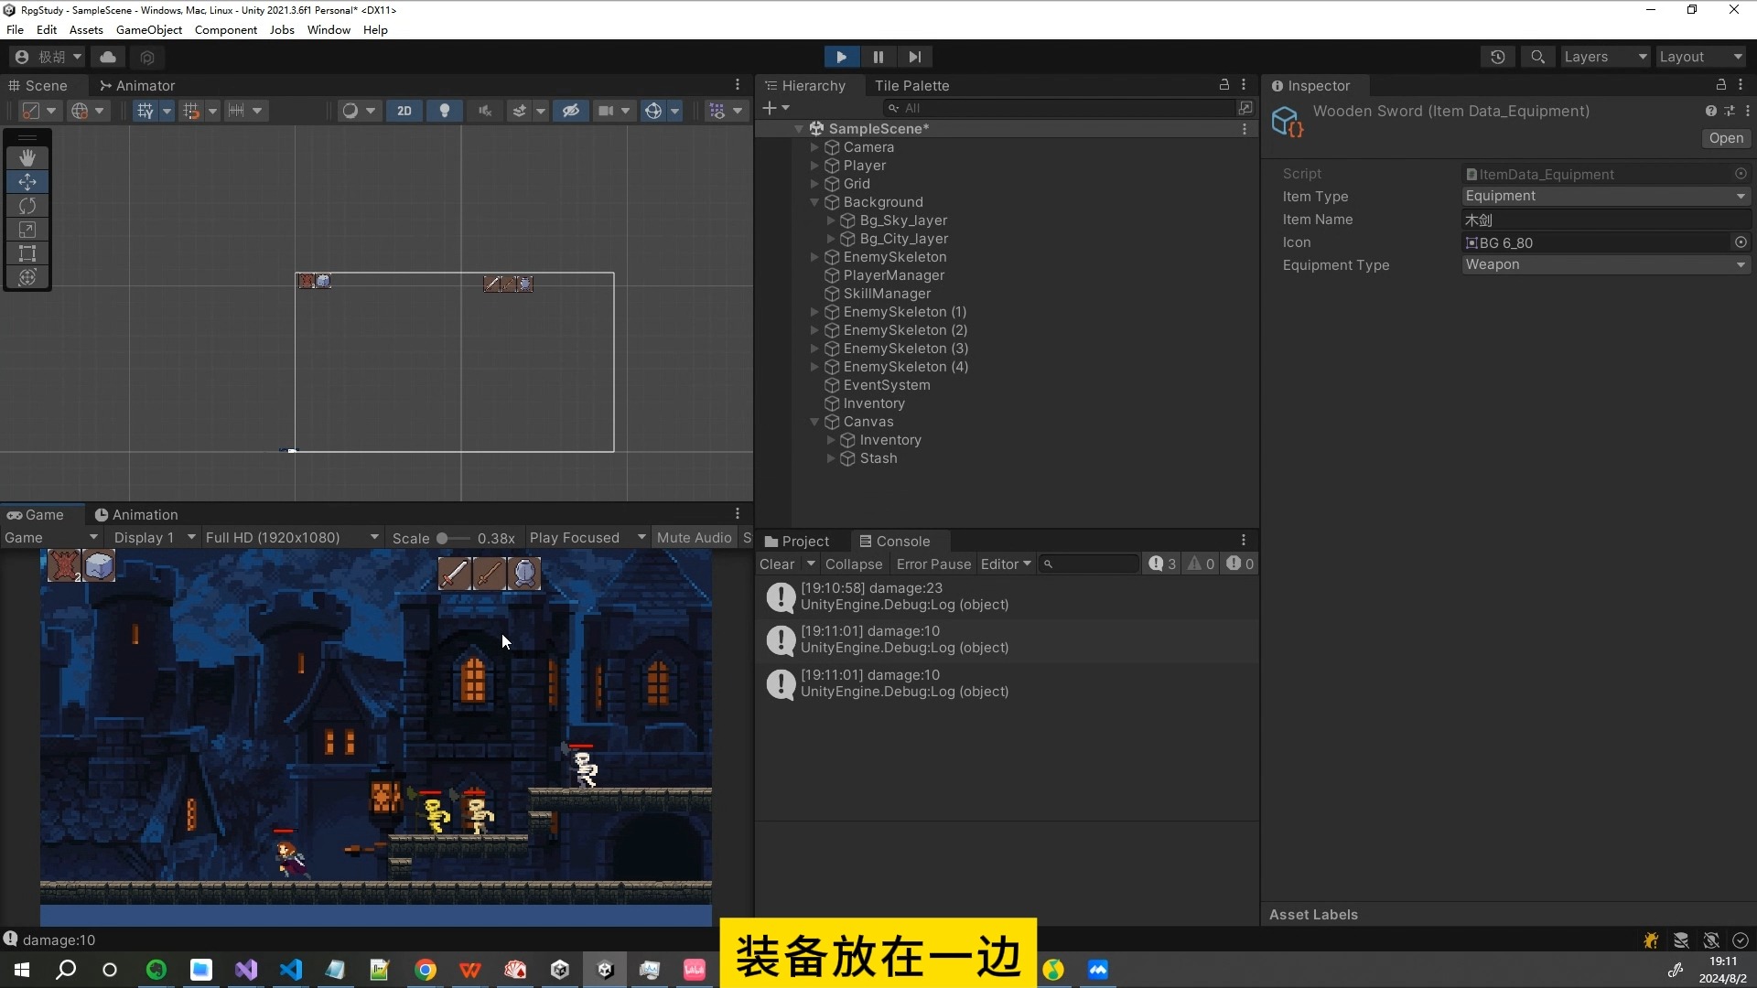Viewport: 1757px width, 988px height.
Task: Click the Clear console button
Action: pyautogui.click(x=777, y=564)
